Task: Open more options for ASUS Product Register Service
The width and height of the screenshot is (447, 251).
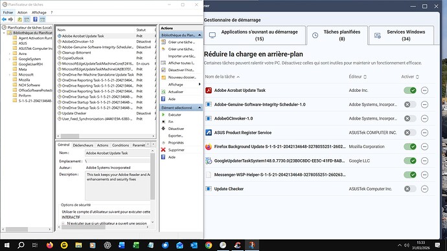Action: pos(424,133)
